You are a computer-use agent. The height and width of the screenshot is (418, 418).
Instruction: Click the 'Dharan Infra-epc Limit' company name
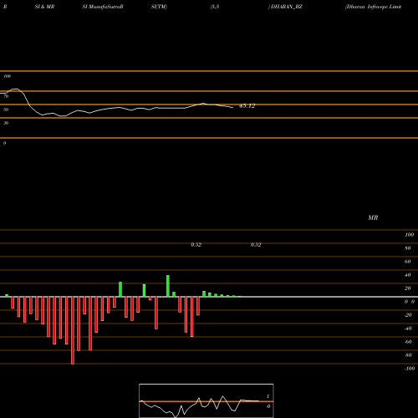(374, 7)
